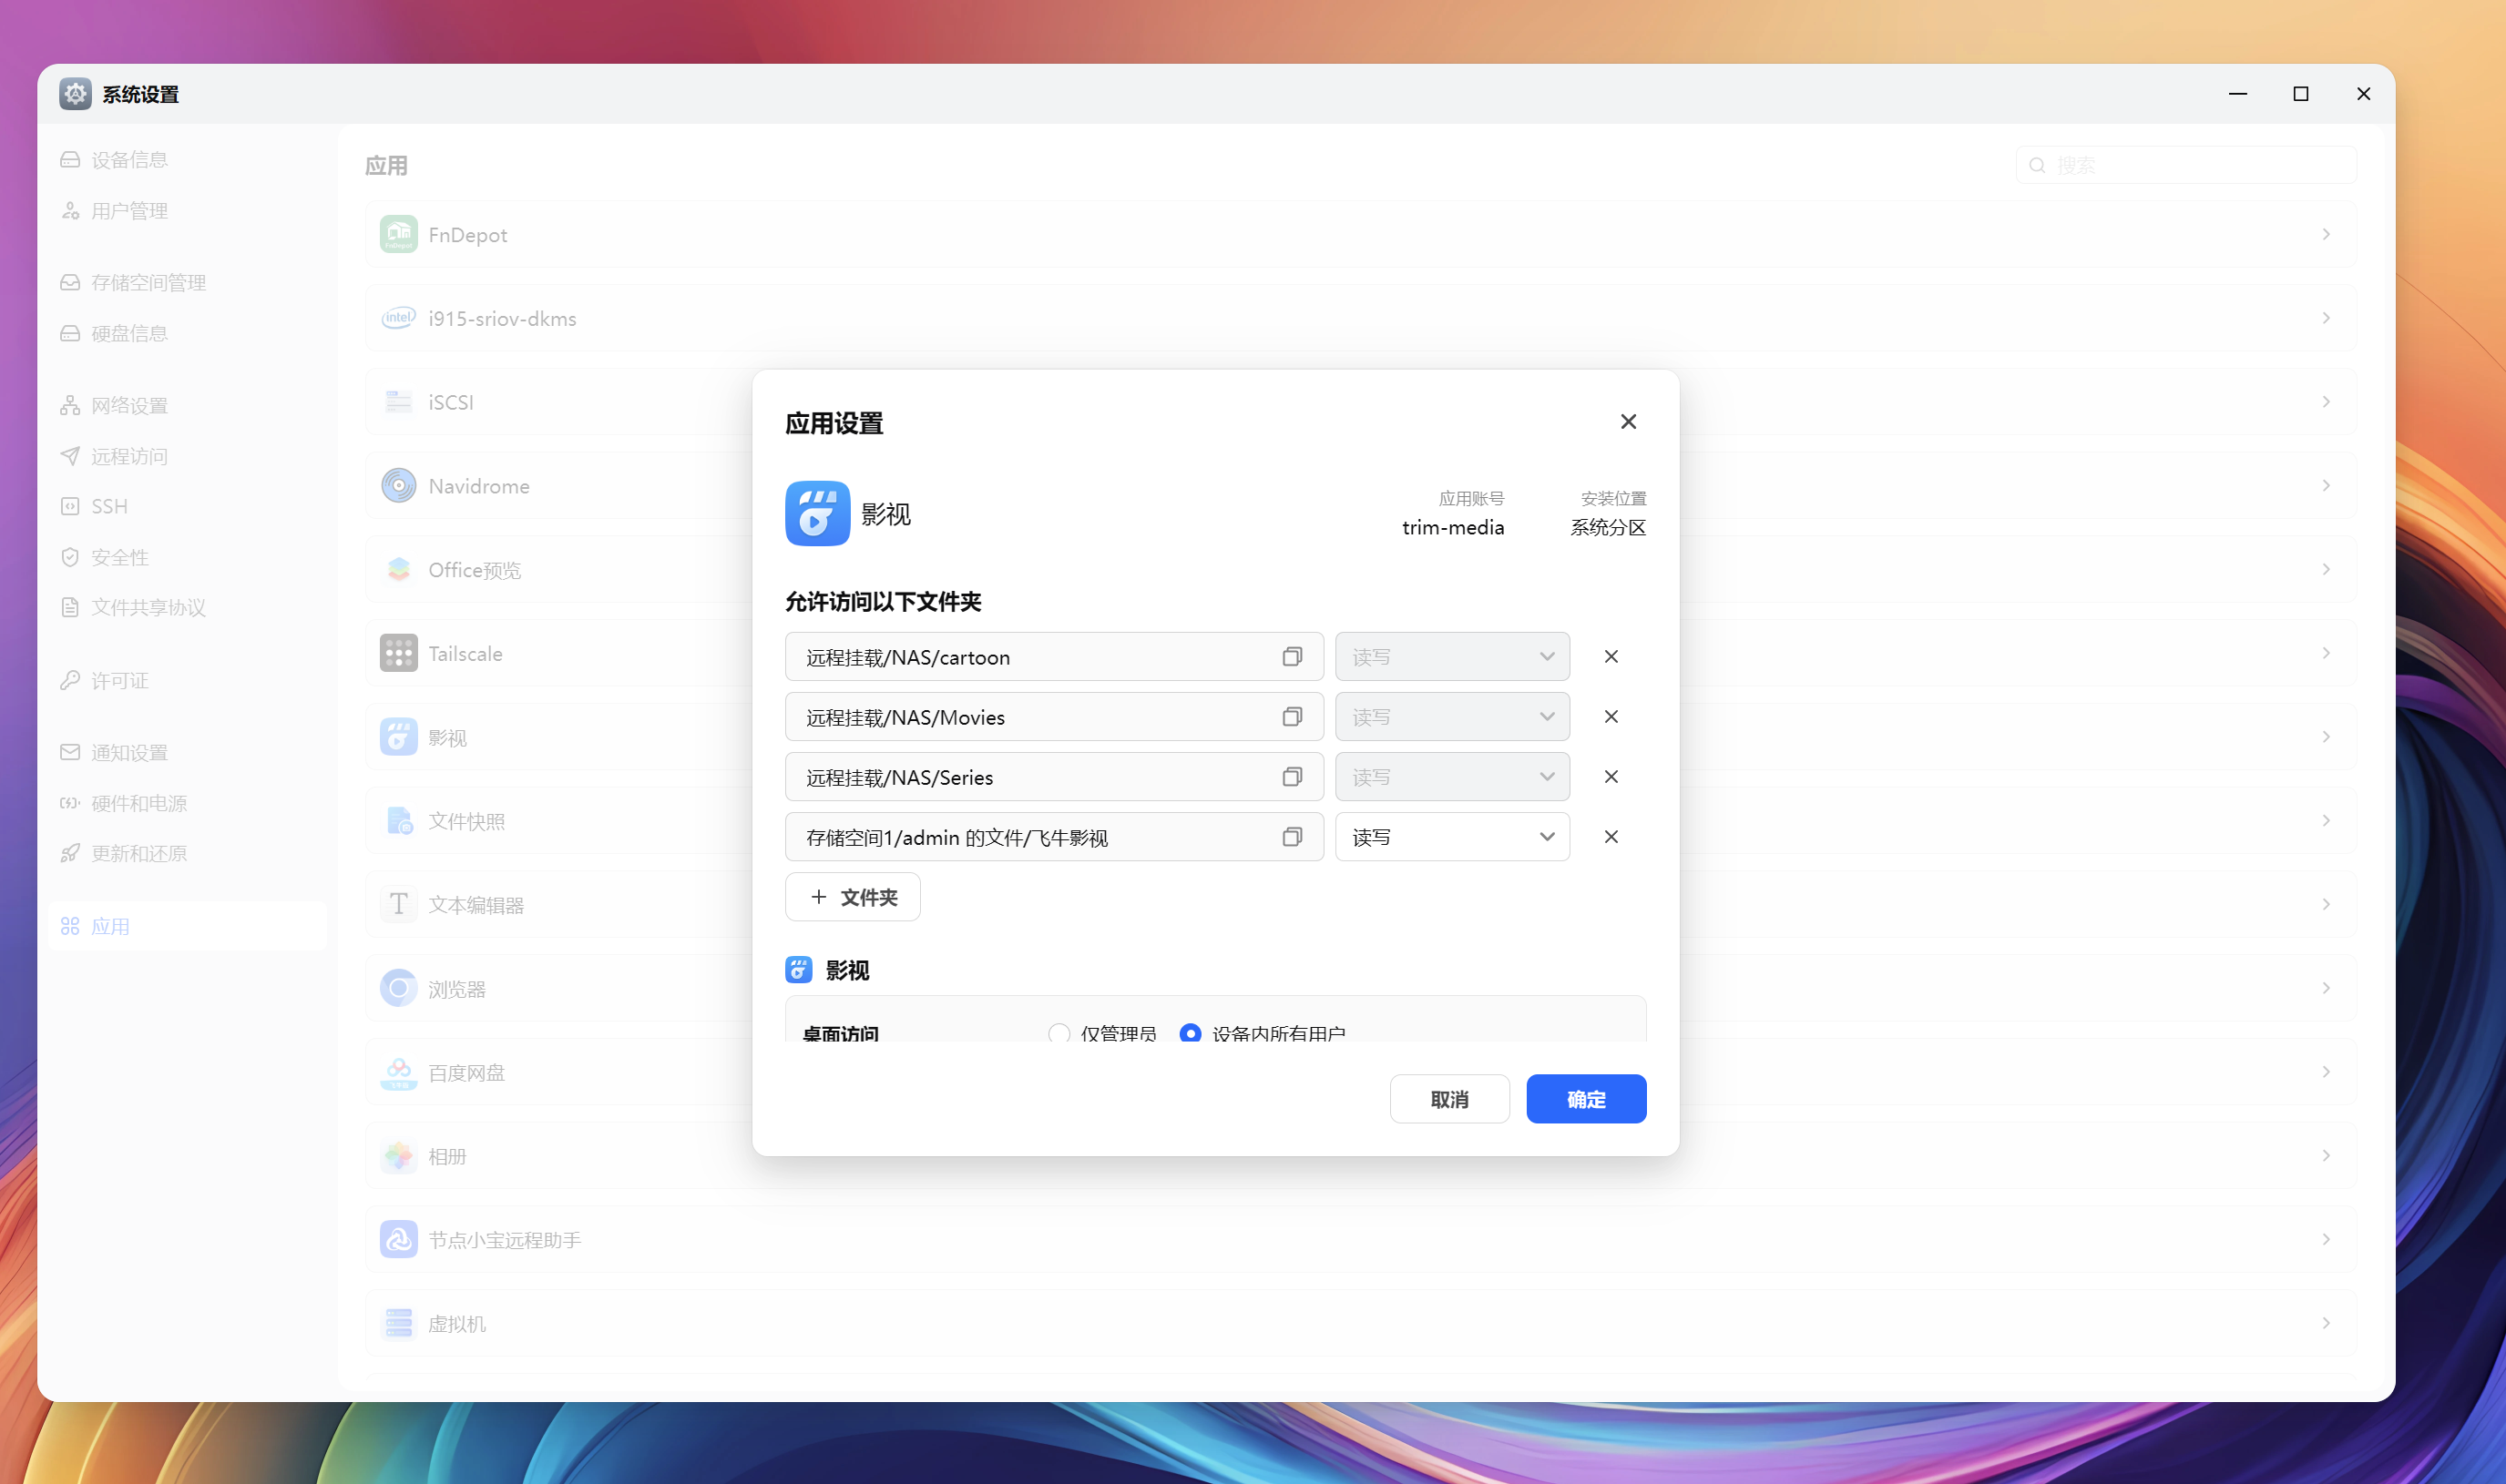This screenshot has height=1484, width=2506.
Task: Select 设备内所有用户 radio option
Action: pos(1191,1033)
